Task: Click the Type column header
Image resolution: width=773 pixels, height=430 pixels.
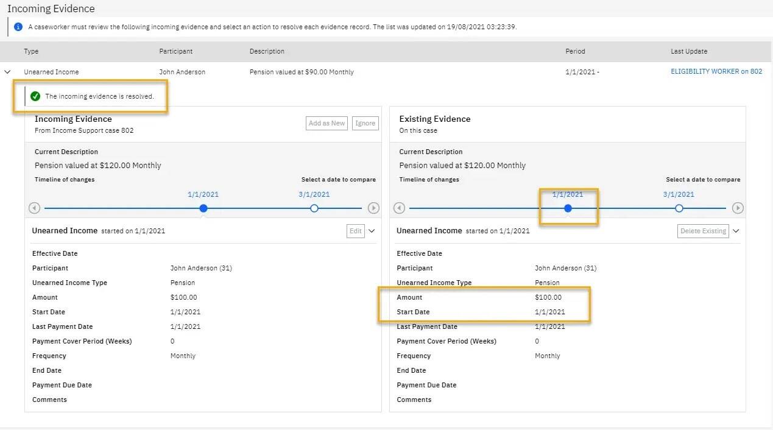Action: point(31,51)
